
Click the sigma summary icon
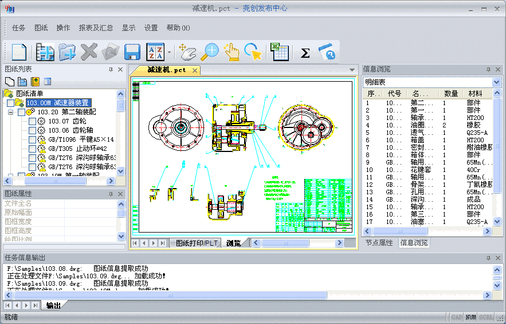pos(305,53)
